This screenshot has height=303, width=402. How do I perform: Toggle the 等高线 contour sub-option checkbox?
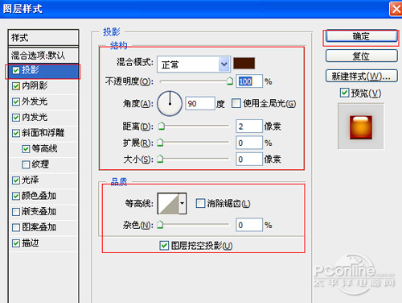coord(26,149)
